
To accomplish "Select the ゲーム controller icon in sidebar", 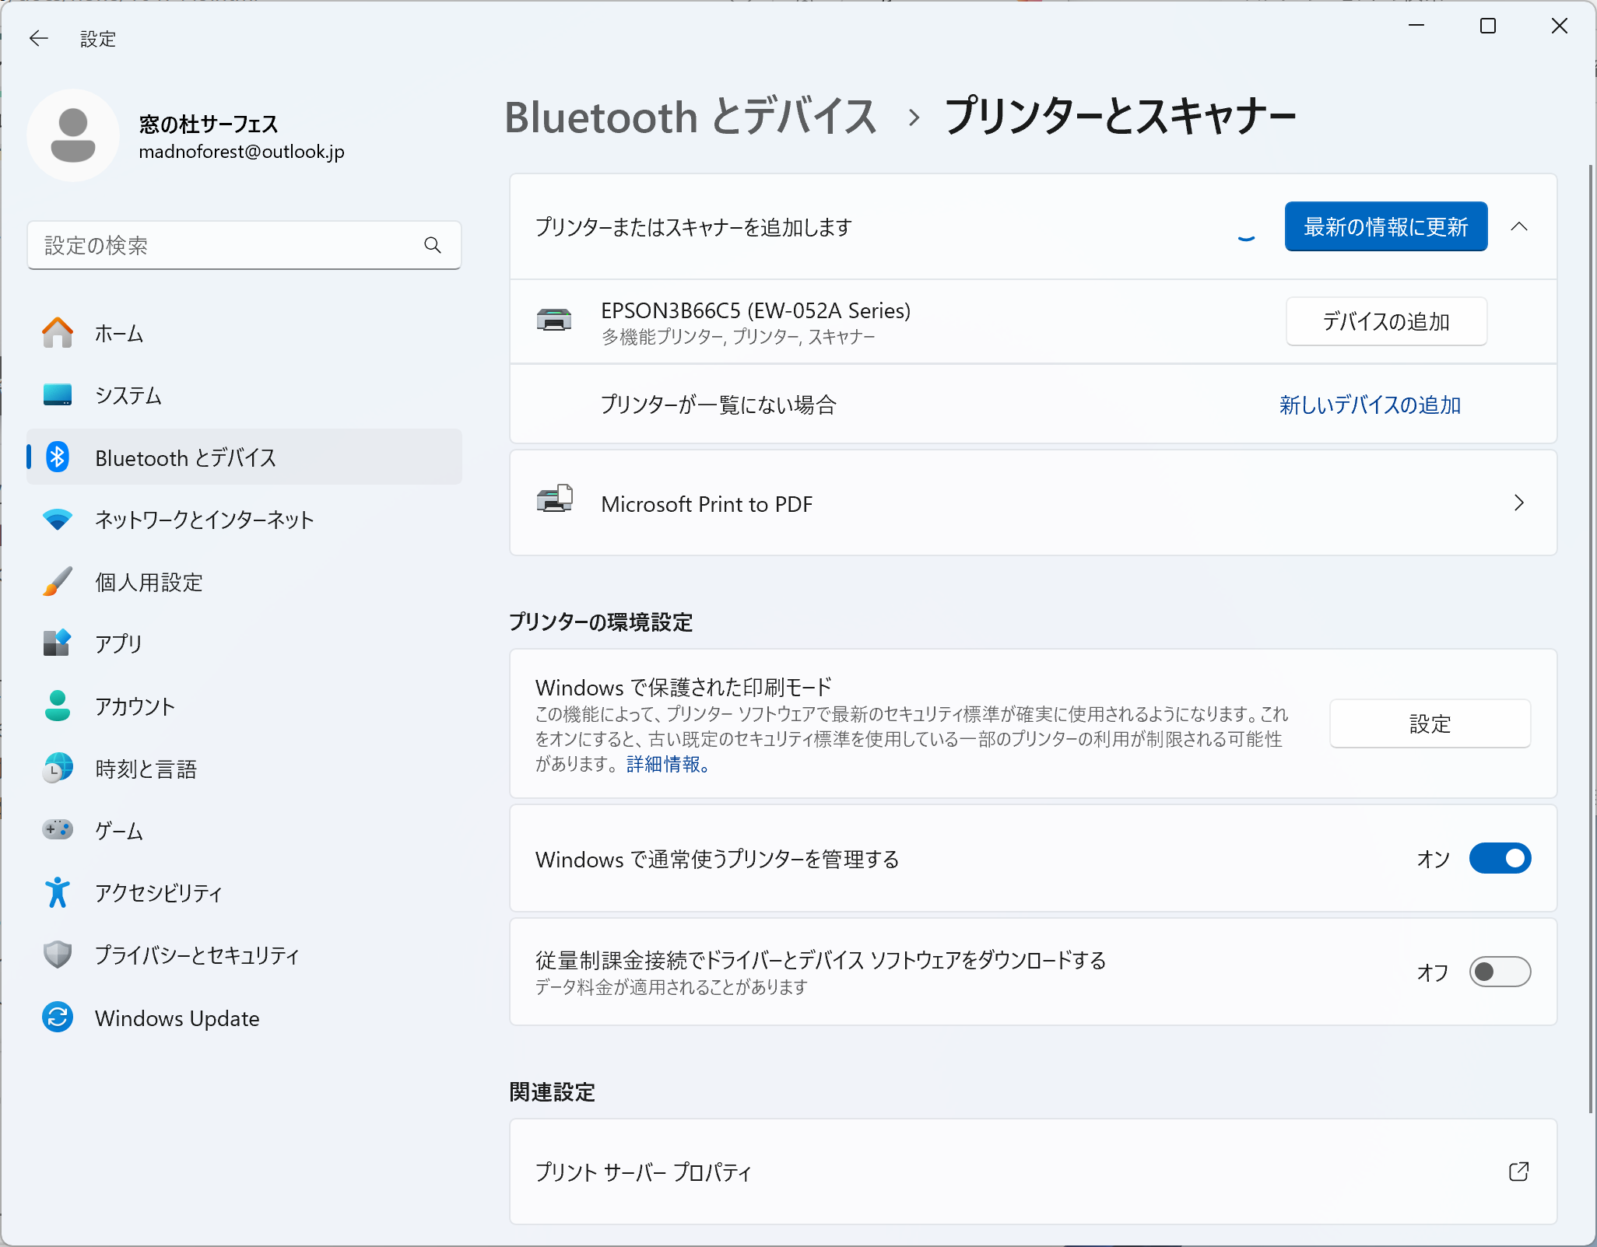I will tap(56, 829).
